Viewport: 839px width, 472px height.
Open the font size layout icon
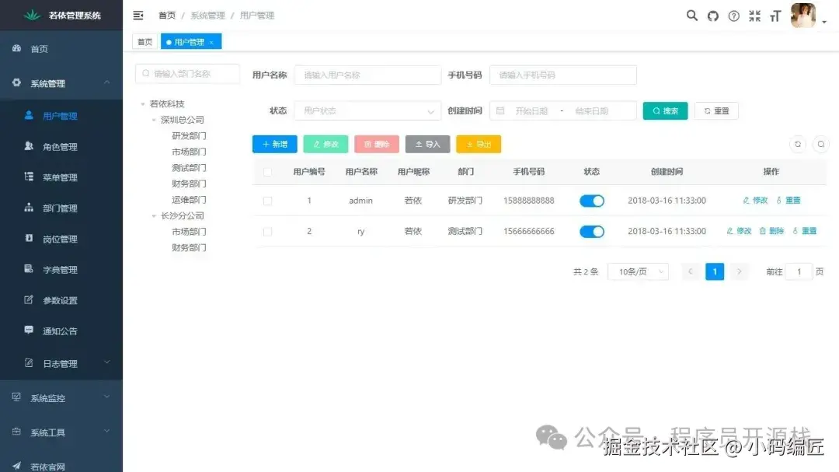pos(775,16)
